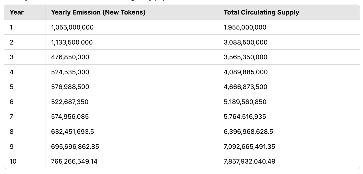Select total supply 3,565,350,000 cell
The image size is (363, 174).
pos(246,57)
